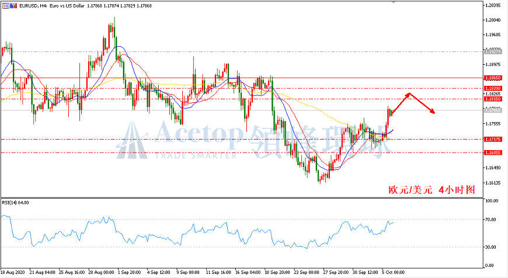This screenshot has width=508, height=278.
Task: Select the EURUSD, H4 chart title text
Action: pos(33,6)
